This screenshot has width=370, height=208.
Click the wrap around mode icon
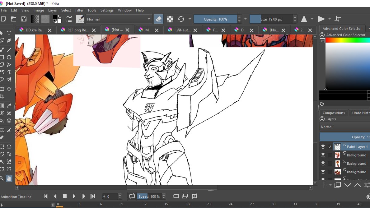[x=338, y=19]
